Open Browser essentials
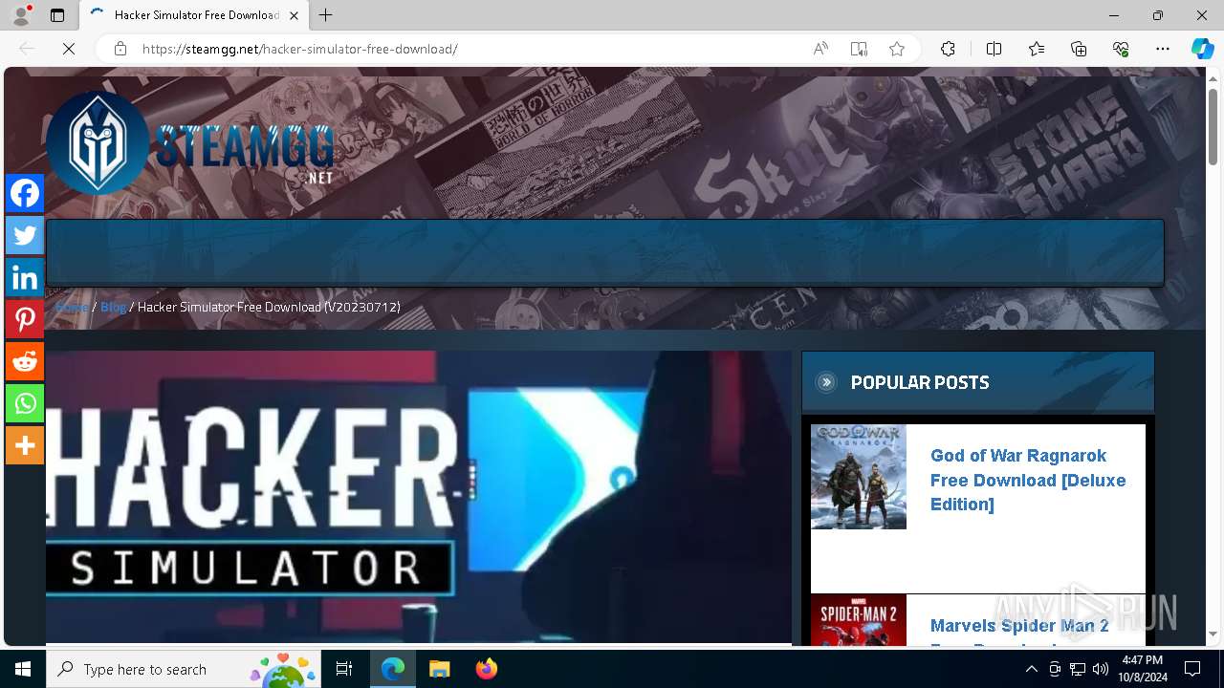Viewport: 1224px width, 688px height. coord(1121,49)
